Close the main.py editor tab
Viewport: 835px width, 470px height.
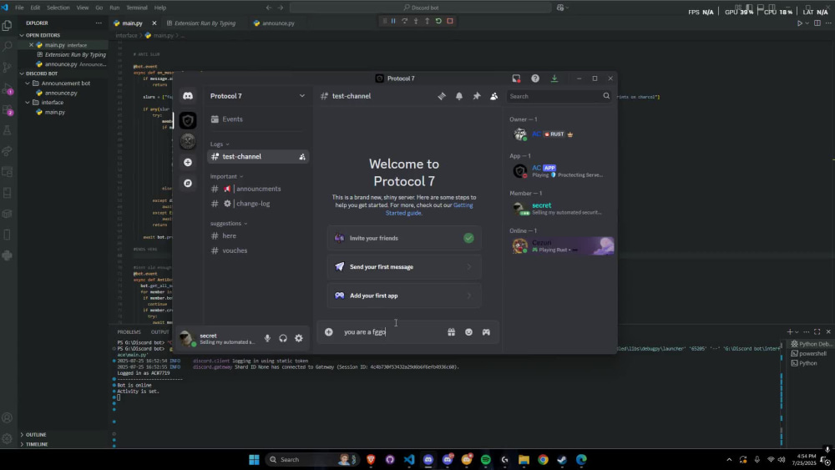pyautogui.click(x=154, y=23)
